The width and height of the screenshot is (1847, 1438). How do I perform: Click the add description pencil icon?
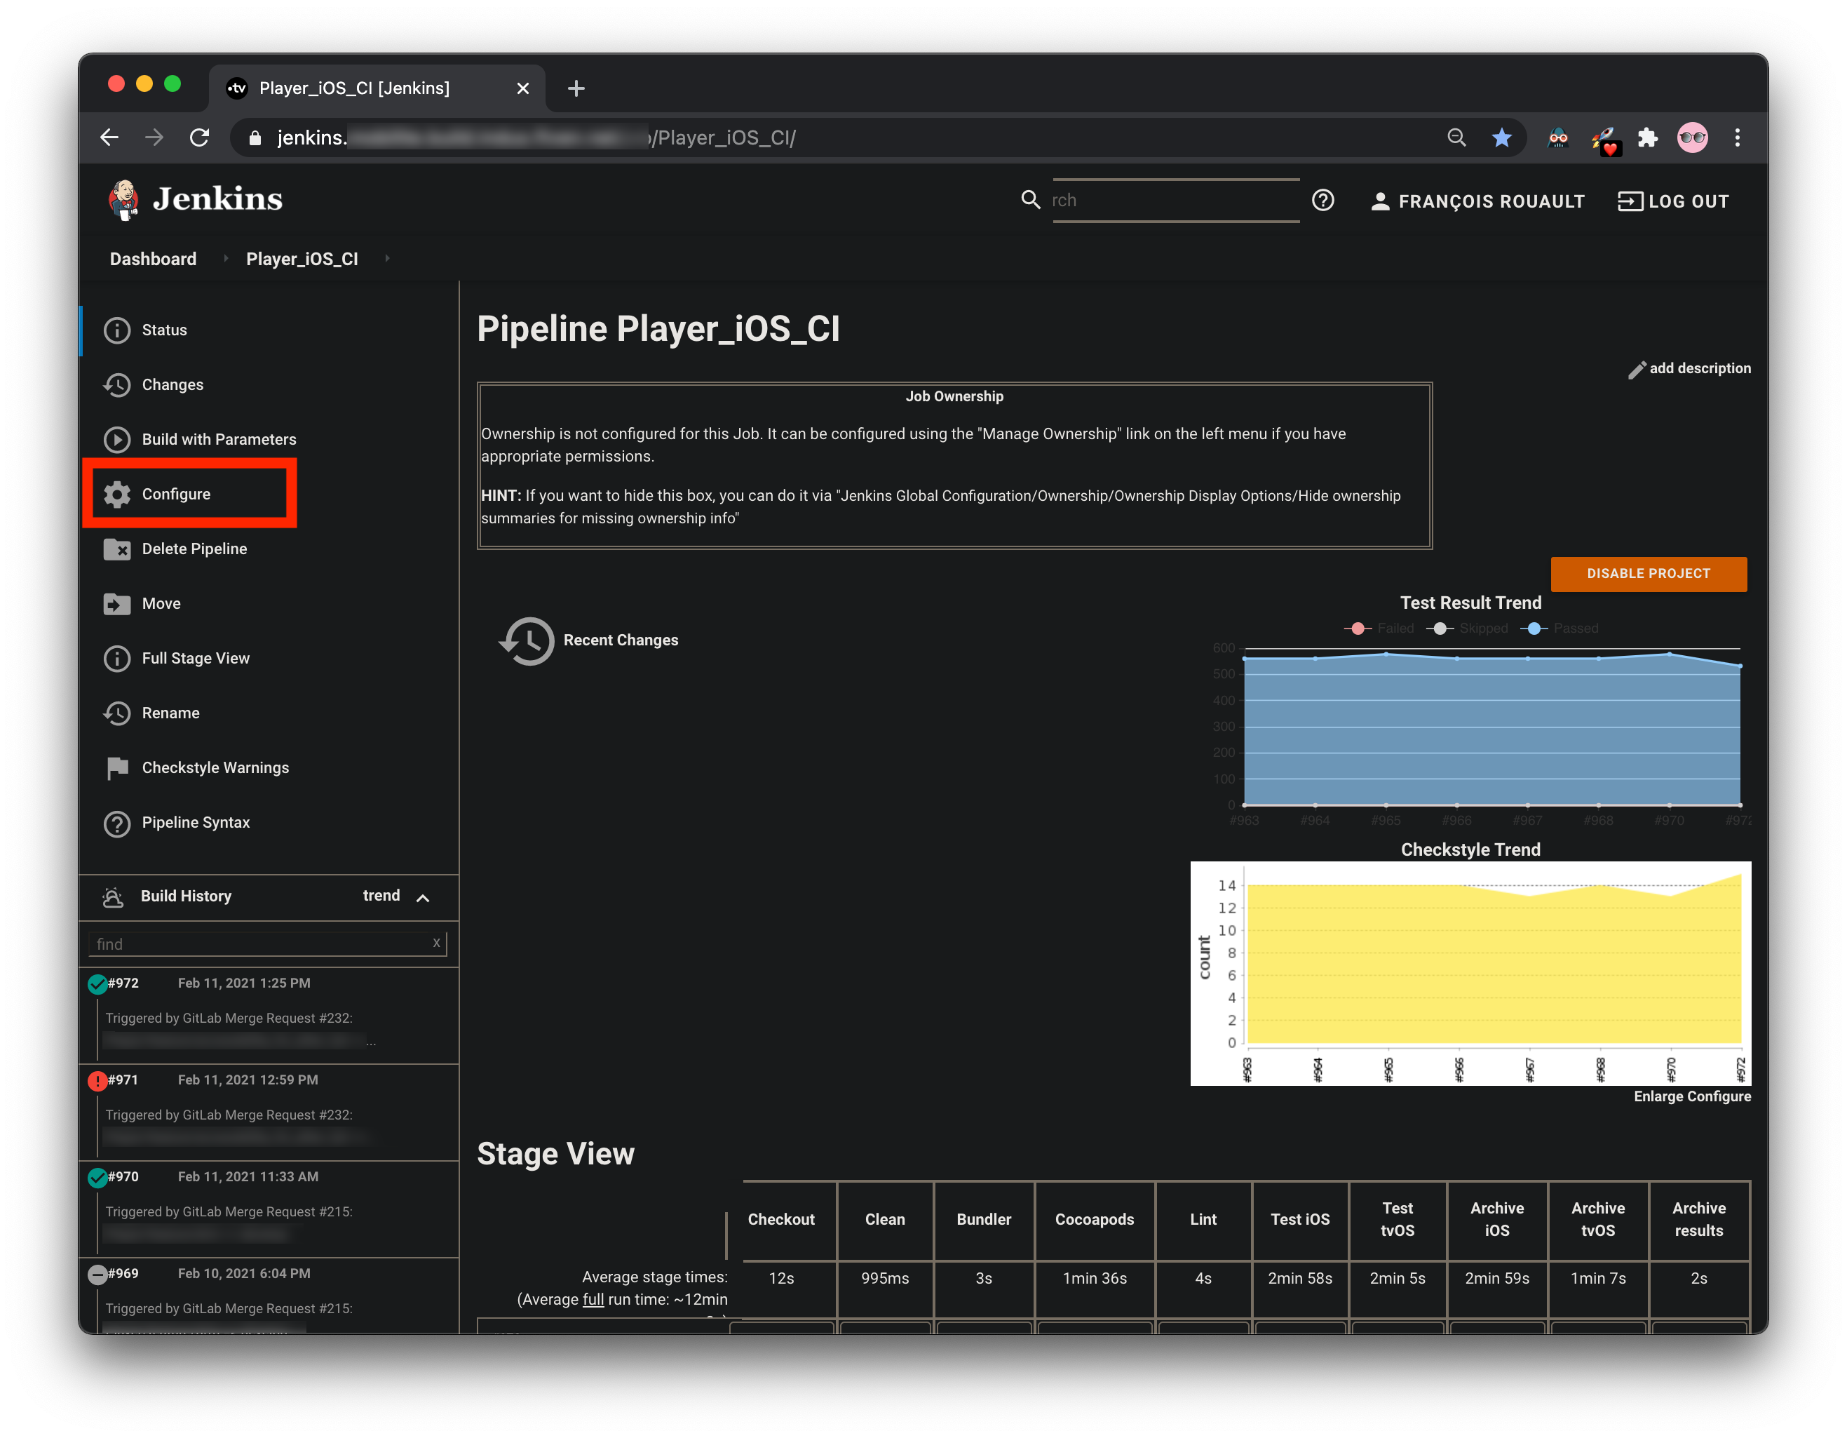[x=1637, y=370]
